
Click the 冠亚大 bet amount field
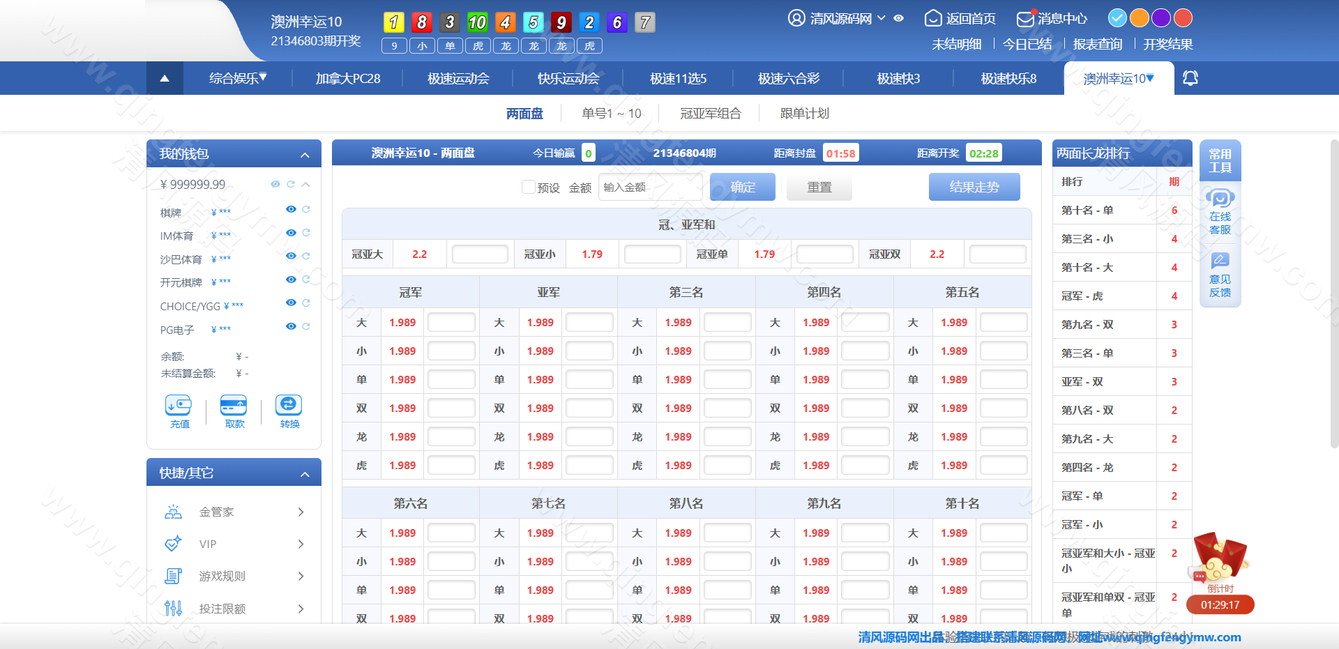[x=480, y=254]
